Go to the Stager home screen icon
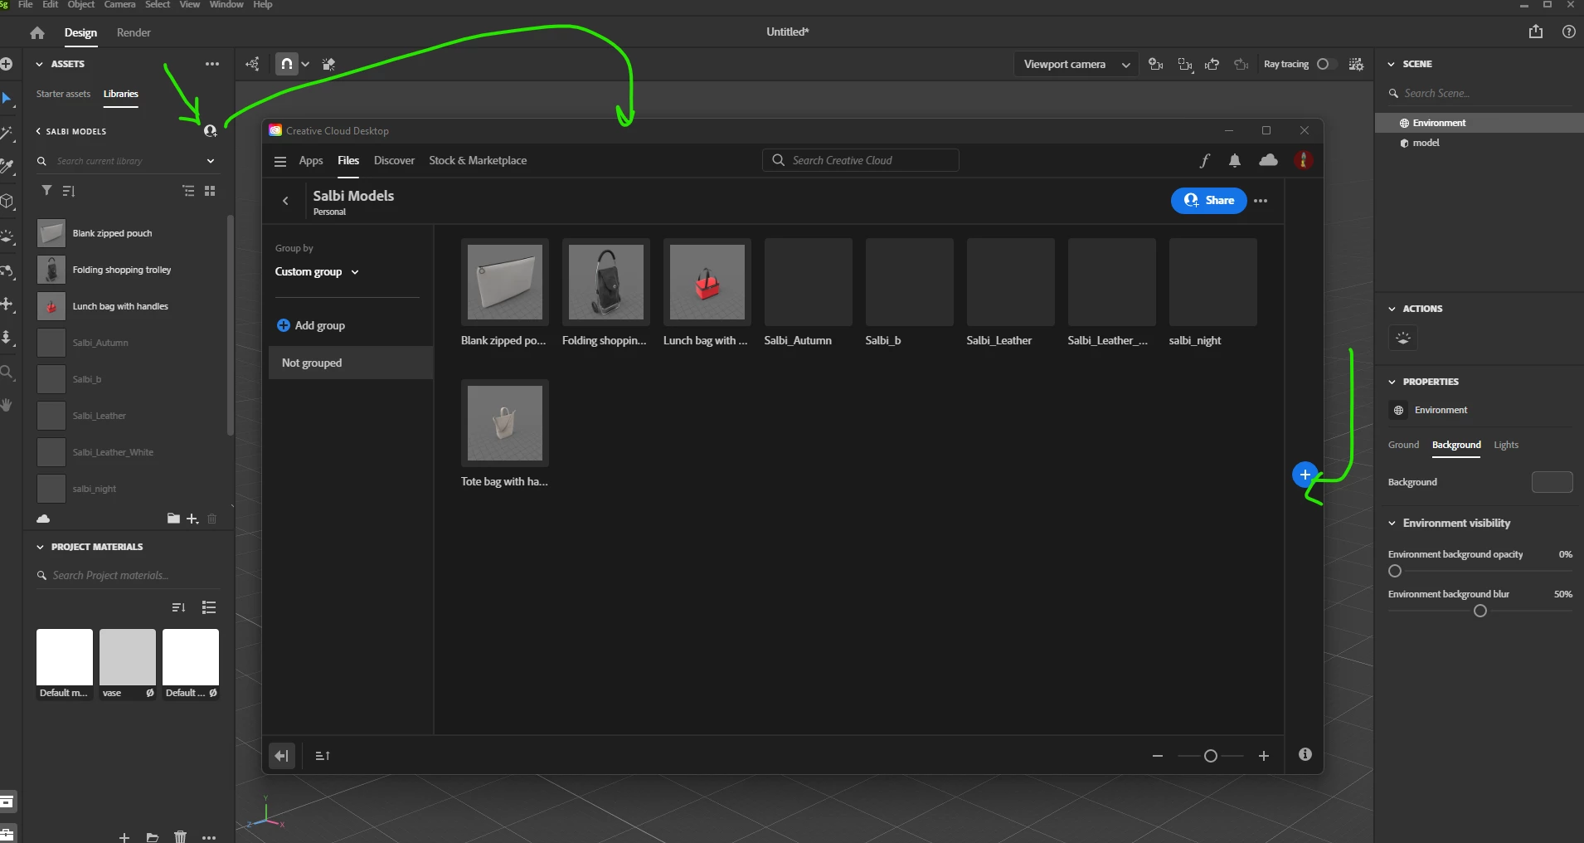This screenshot has width=1584, height=843. click(x=37, y=32)
